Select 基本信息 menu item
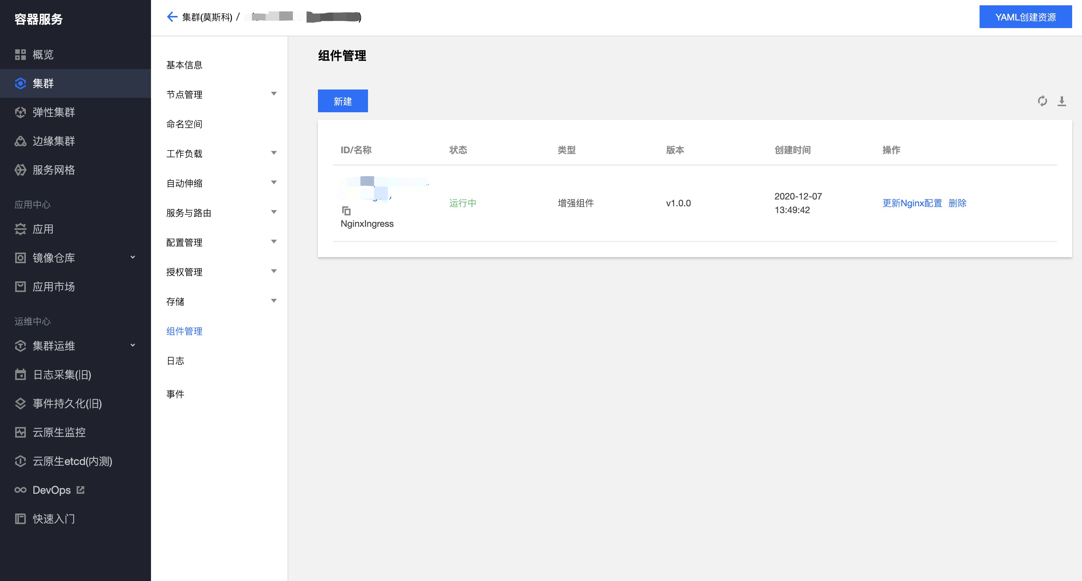The height and width of the screenshot is (581, 1082). pos(184,65)
